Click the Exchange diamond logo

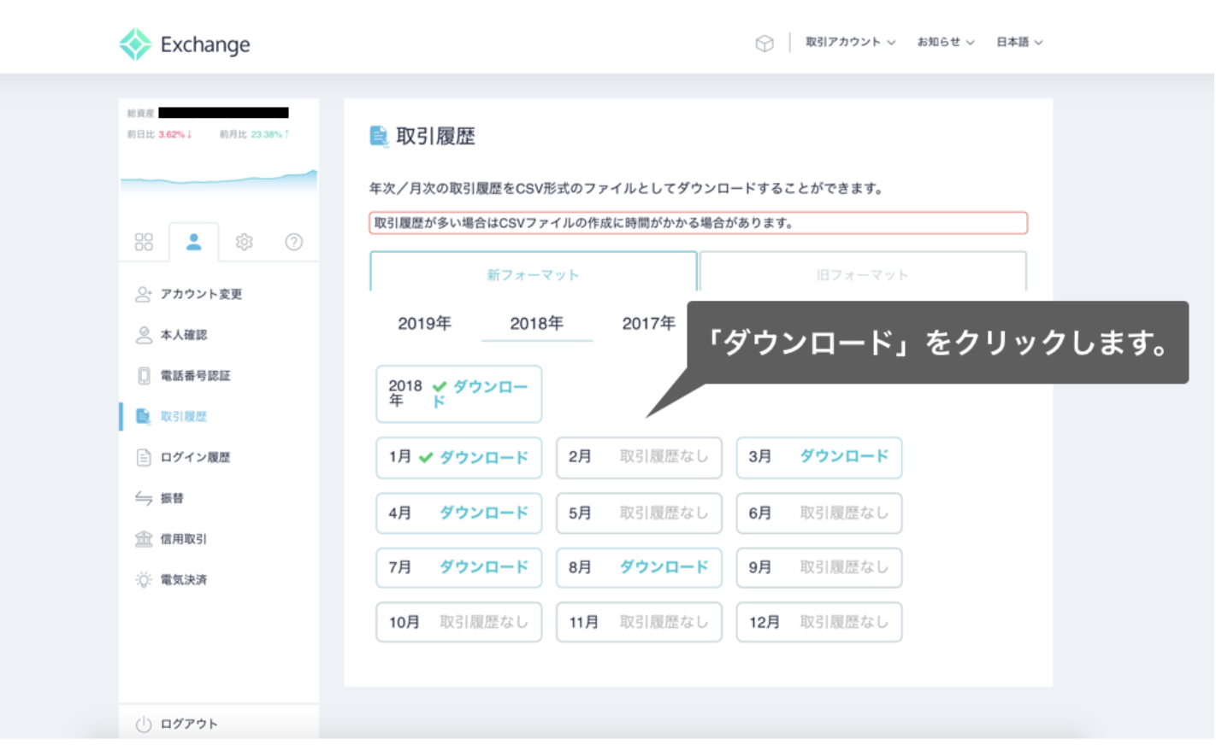[134, 44]
